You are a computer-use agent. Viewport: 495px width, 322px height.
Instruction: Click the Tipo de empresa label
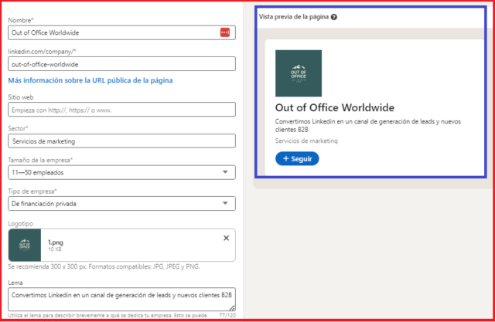point(32,192)
